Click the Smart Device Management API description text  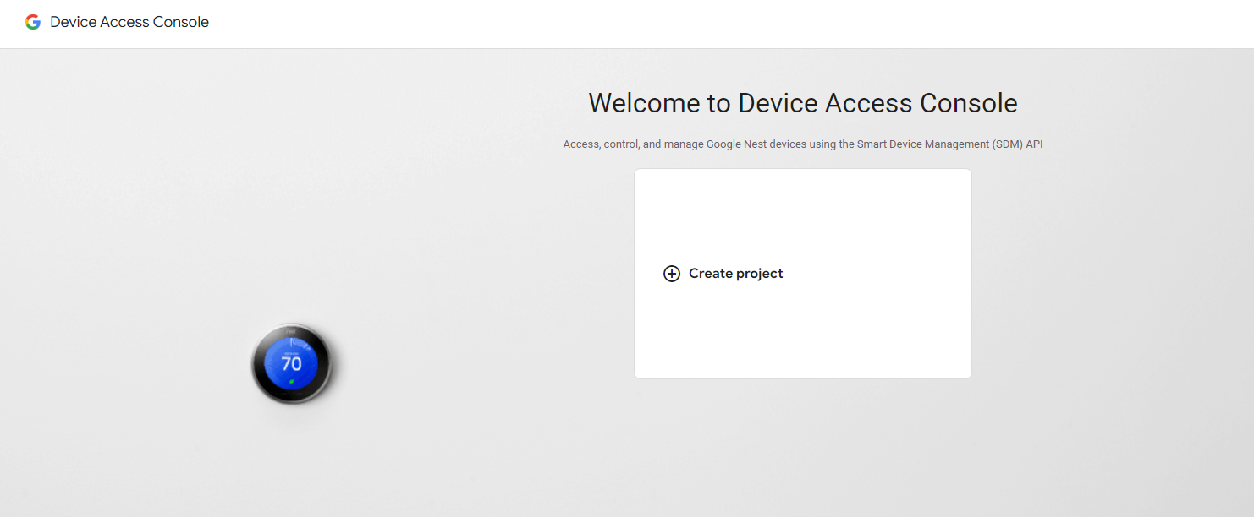click(803, 144)
